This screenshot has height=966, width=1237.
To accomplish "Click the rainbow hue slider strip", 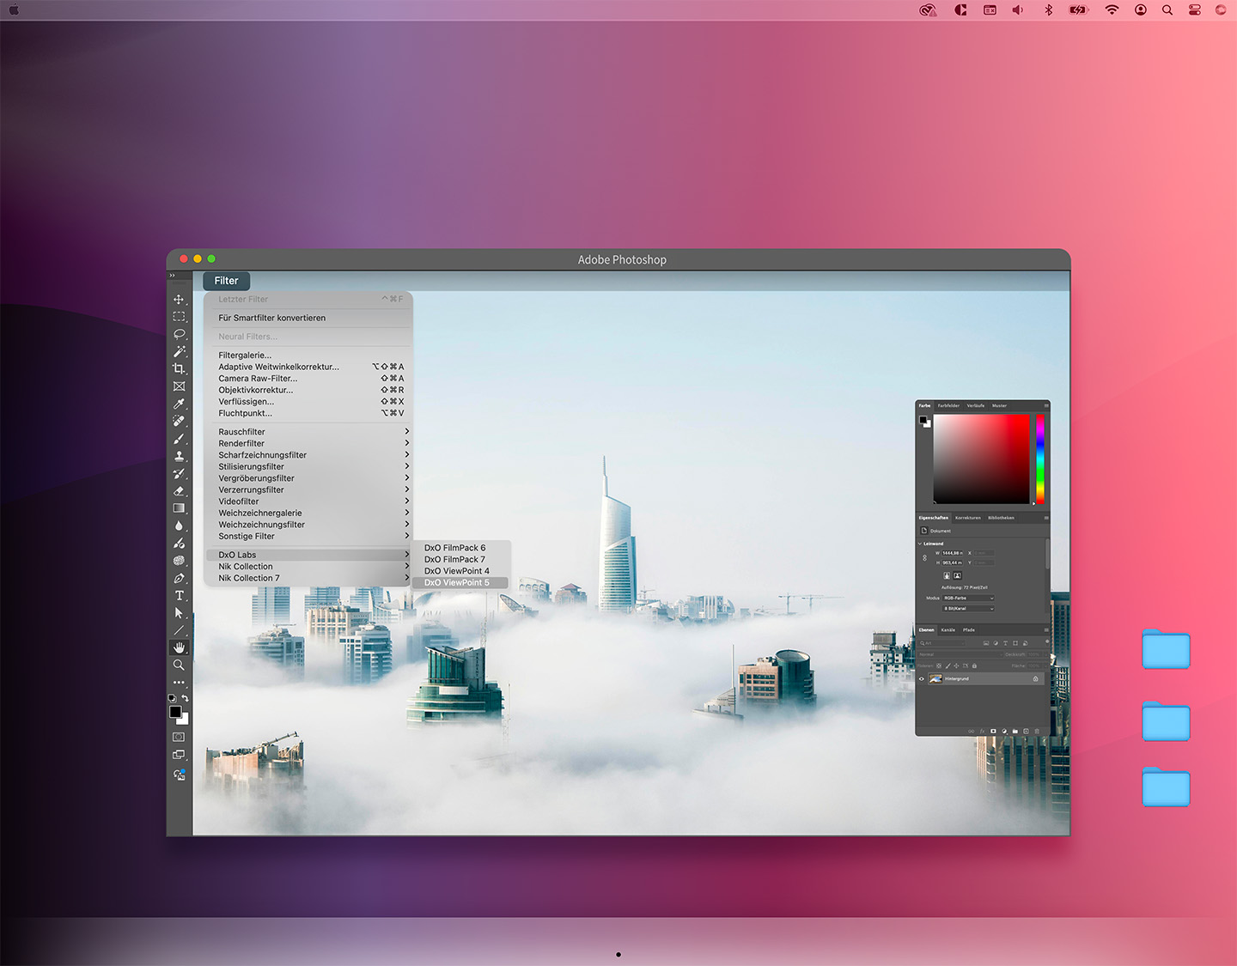I will click(x=1039, y=459).
